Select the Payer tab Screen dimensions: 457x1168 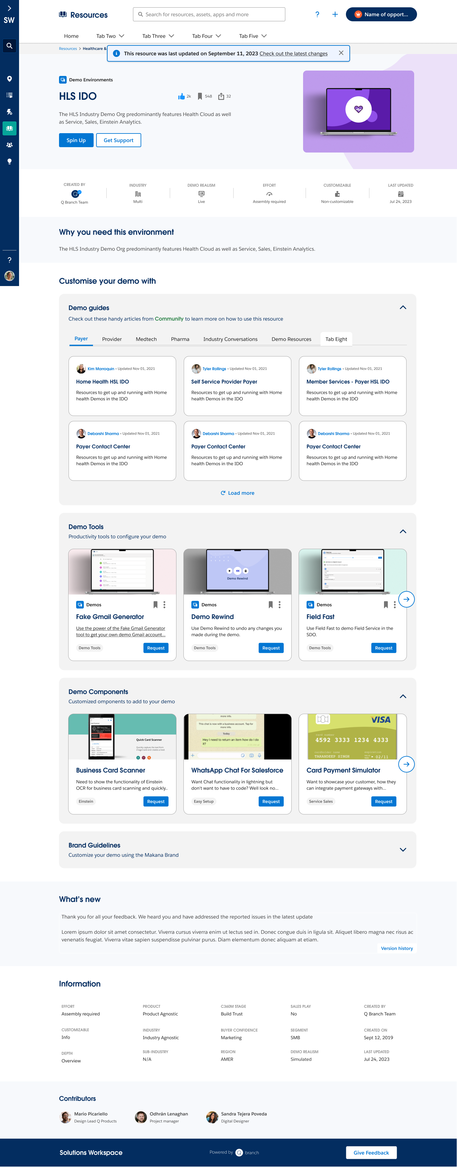pyautogui.click(x=81, y=339)
